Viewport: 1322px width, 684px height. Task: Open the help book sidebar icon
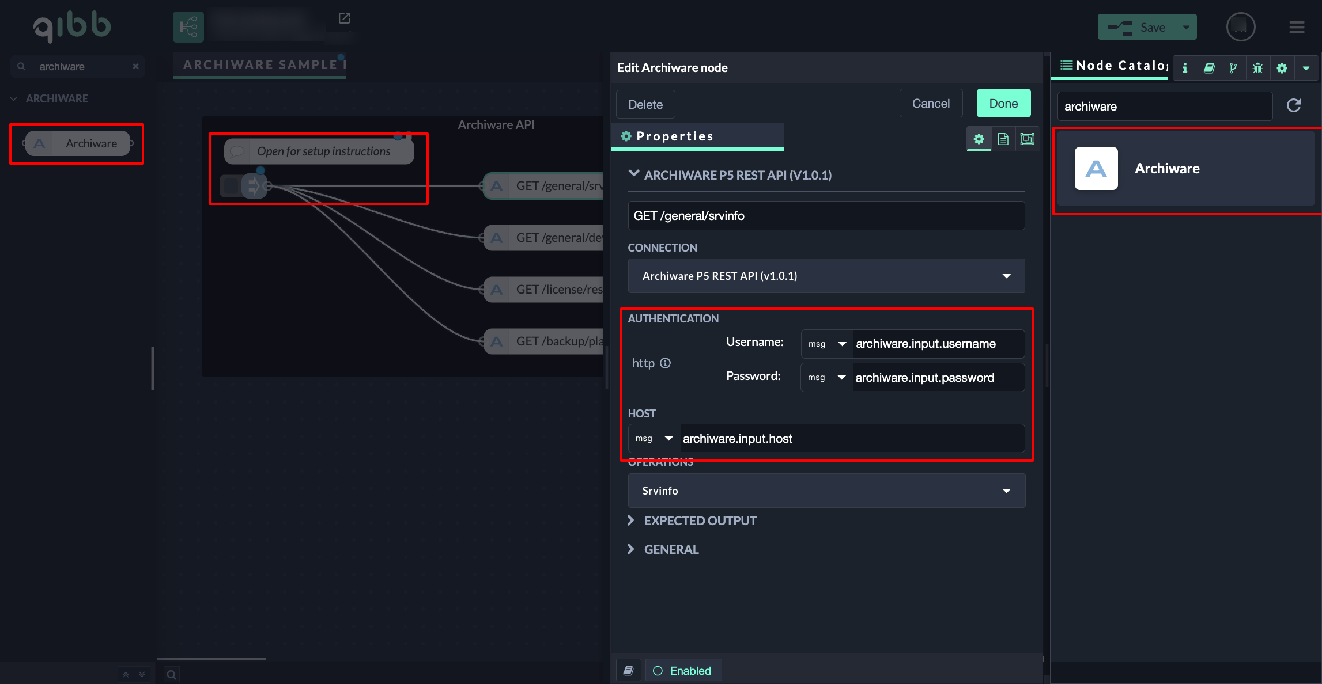click(1209, 68)
